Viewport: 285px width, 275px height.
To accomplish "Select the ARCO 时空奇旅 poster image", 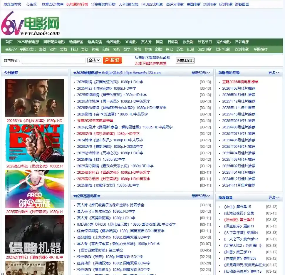I will (35, 189).
